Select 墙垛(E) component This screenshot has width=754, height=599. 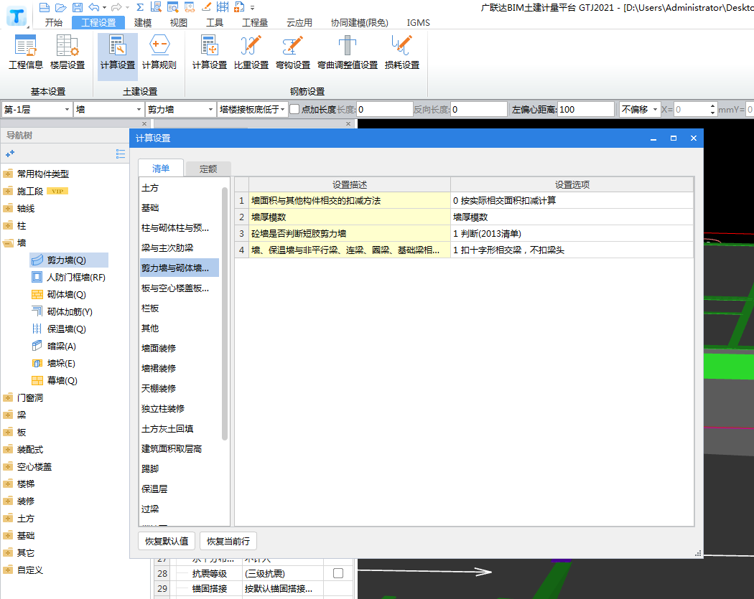[x=54, y=364]
